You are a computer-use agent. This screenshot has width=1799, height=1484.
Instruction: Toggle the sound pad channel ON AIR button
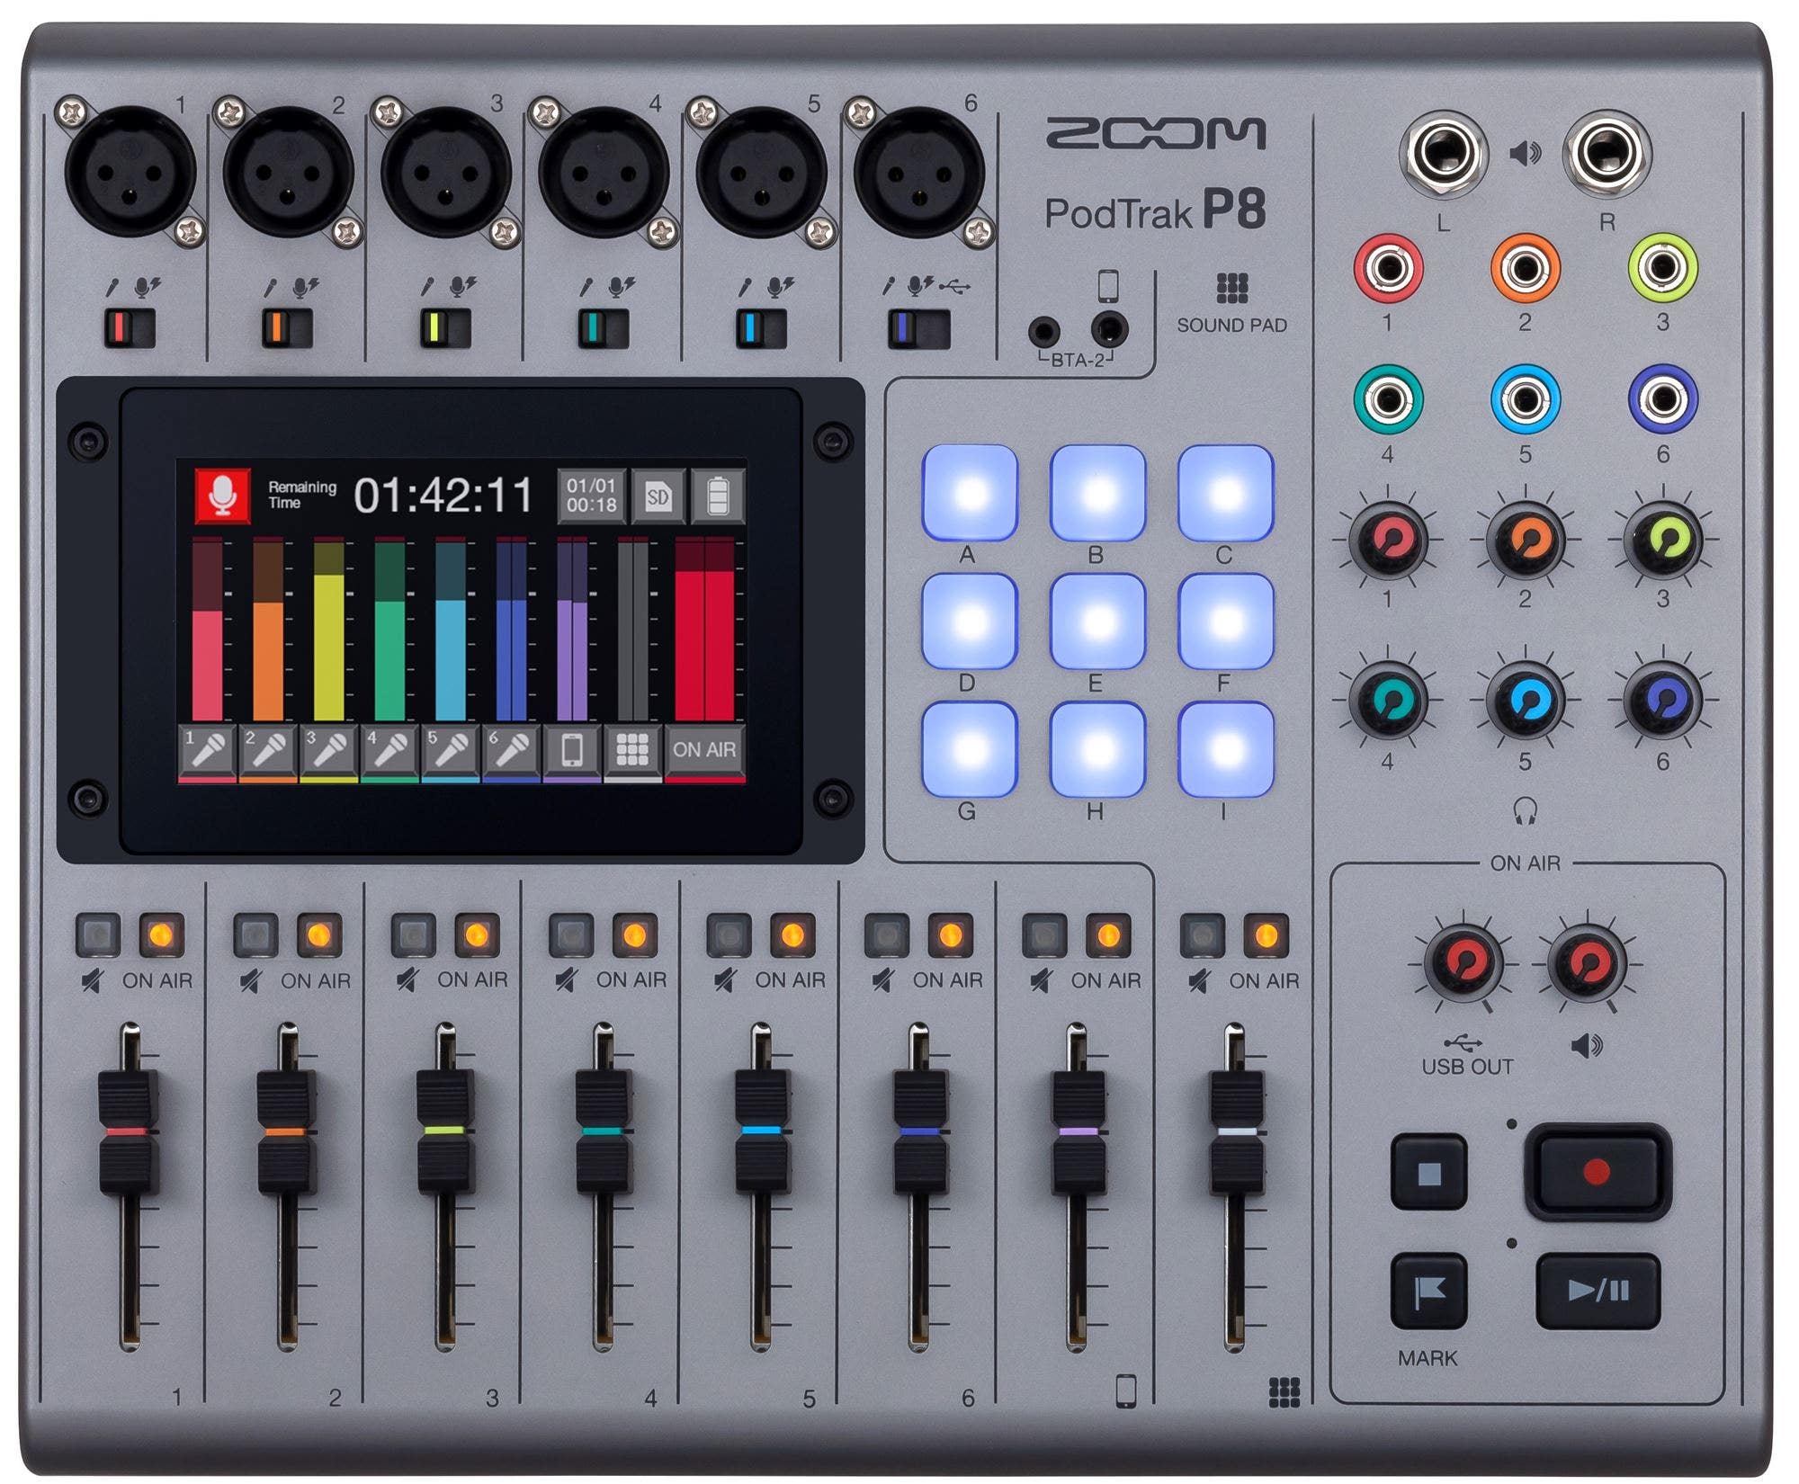[x=1266, y=935]
